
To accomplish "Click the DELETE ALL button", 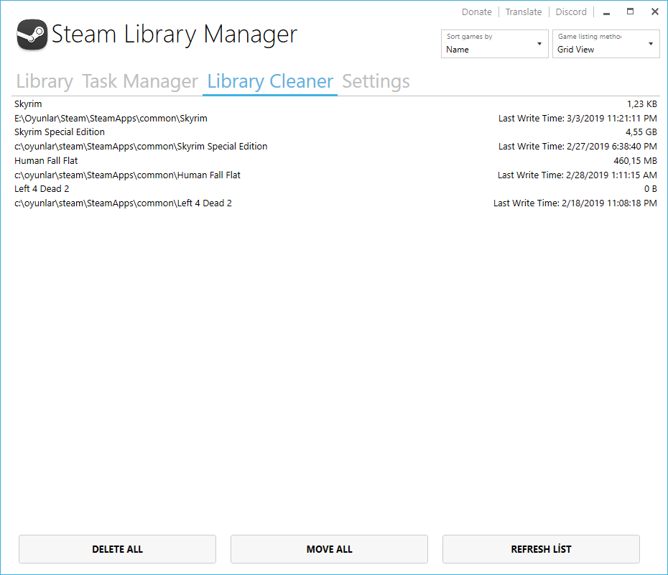I will pos(117,549).
